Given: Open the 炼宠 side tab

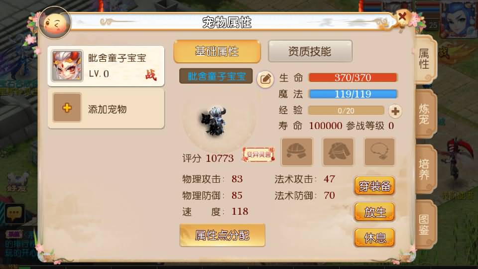Looking at the screenshot, I should pyautogui.click(x=426, y=114).
